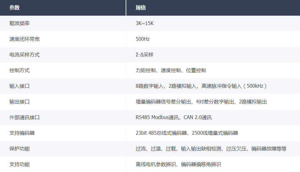Click the 规格 column header

click(213, 8)
